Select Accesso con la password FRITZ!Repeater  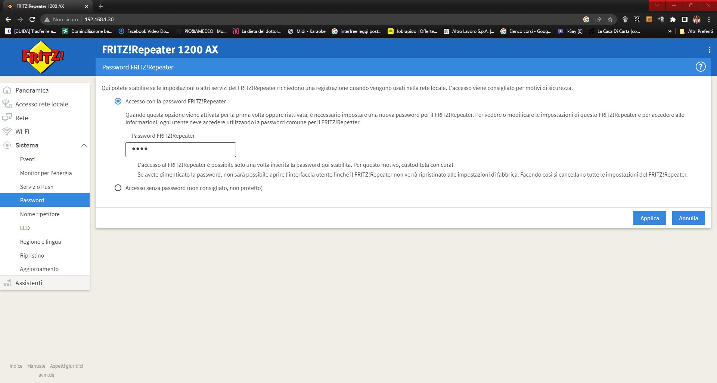point(118,101)
